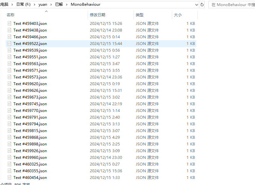
Task: Sort files by 类型 column header
Action: point(139,15)
